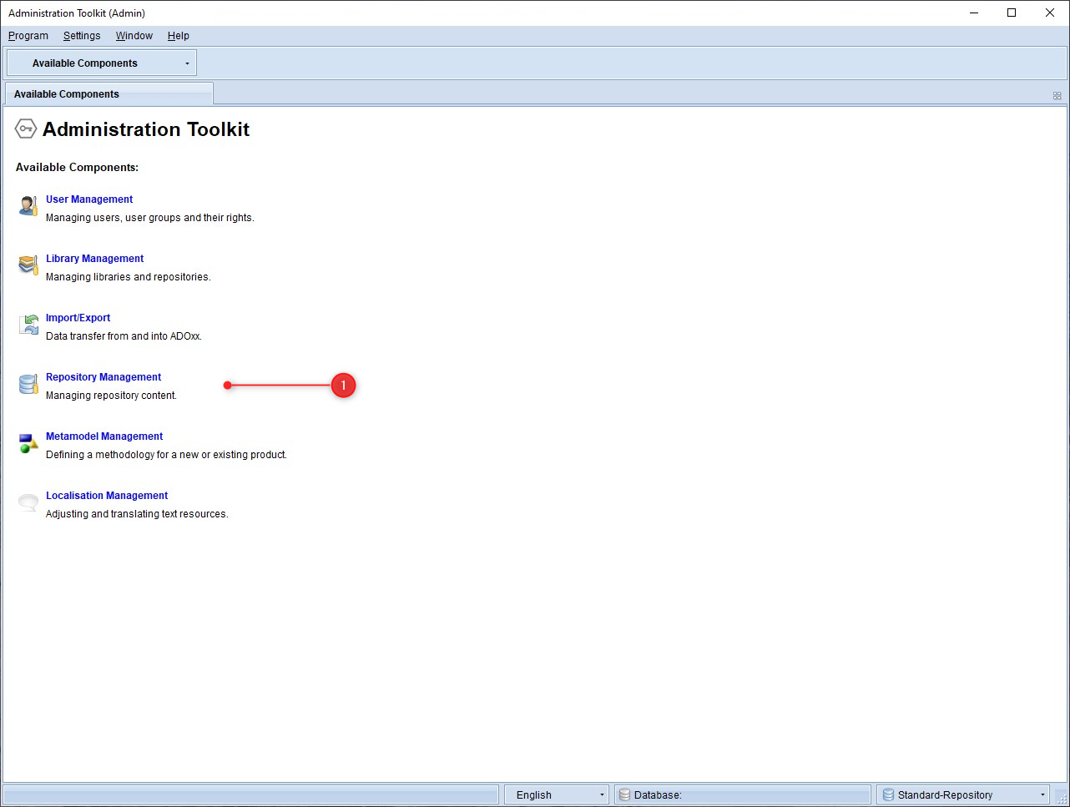Minimize the Administration Toolkit window

point(973,13)
